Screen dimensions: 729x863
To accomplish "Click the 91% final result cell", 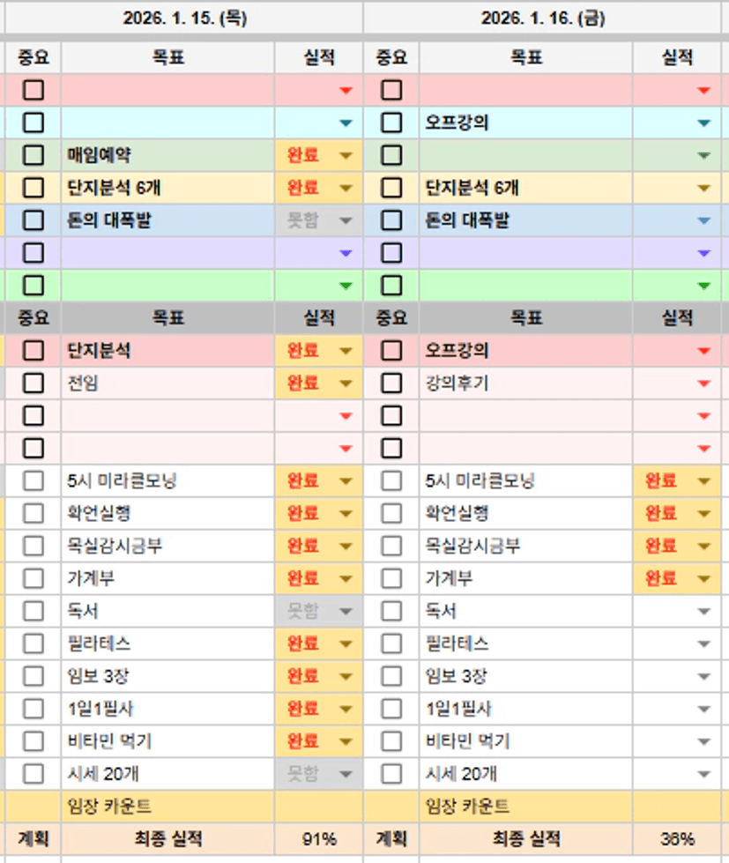I will pos(319,839).
